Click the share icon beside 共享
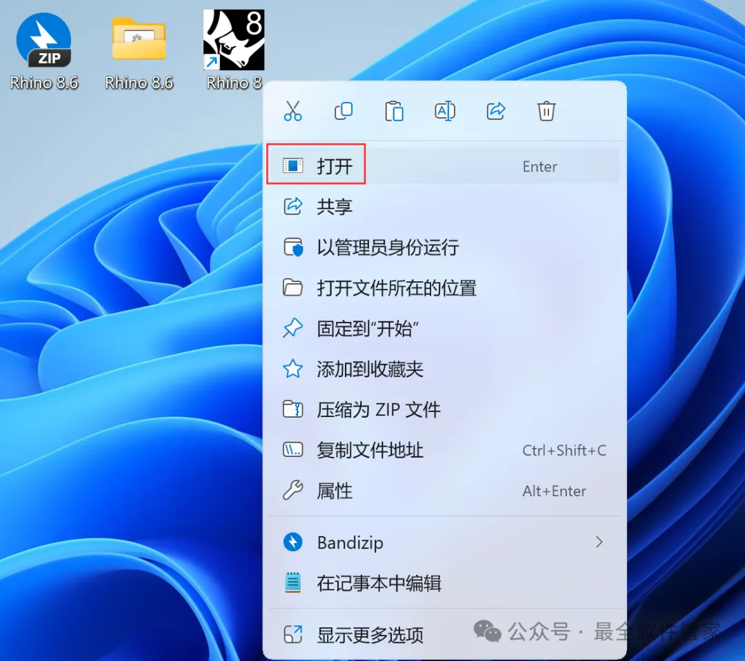The width and height of the screenshot is (745, 661). 292,207
